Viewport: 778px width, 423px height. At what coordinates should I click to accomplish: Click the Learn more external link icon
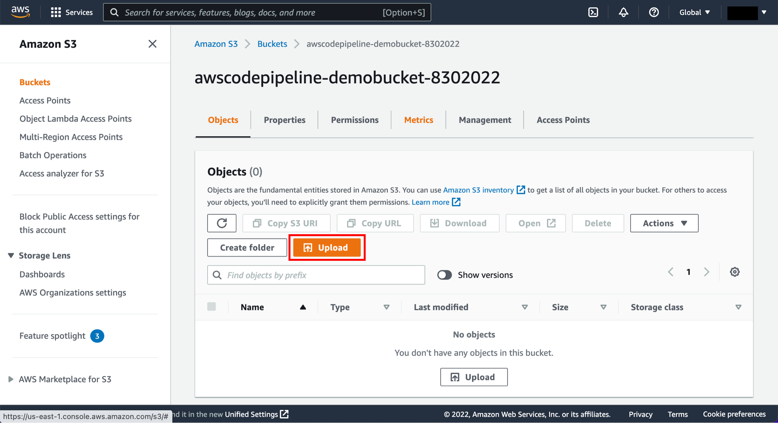point(456,202)
